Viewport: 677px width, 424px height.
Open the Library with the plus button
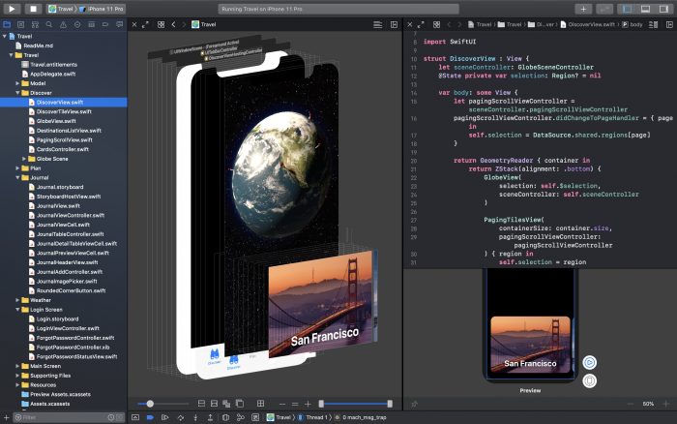[x=583, y=9]
